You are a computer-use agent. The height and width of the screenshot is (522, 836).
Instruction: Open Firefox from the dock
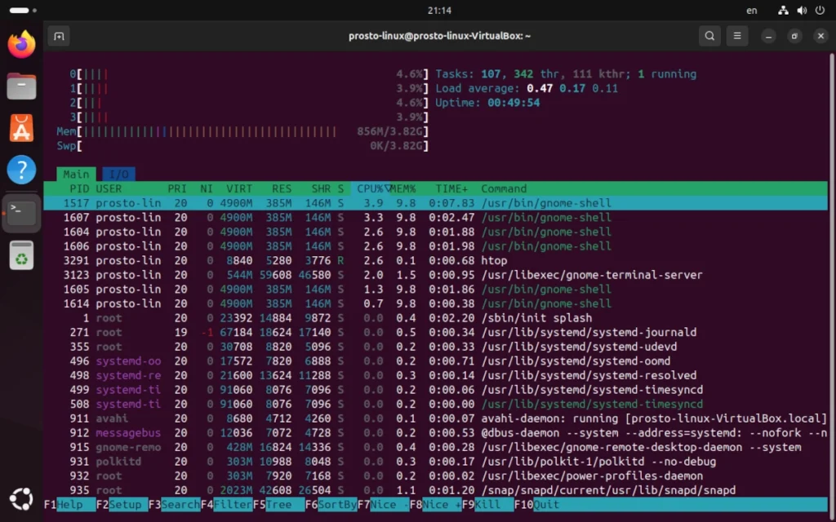(21, 44)
